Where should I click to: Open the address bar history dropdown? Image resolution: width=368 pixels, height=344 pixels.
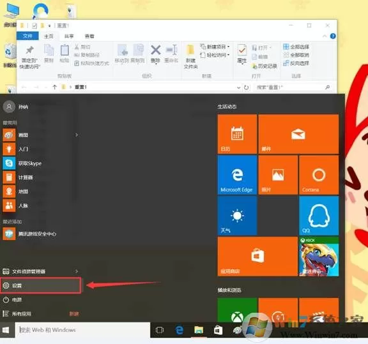(239, 87)
